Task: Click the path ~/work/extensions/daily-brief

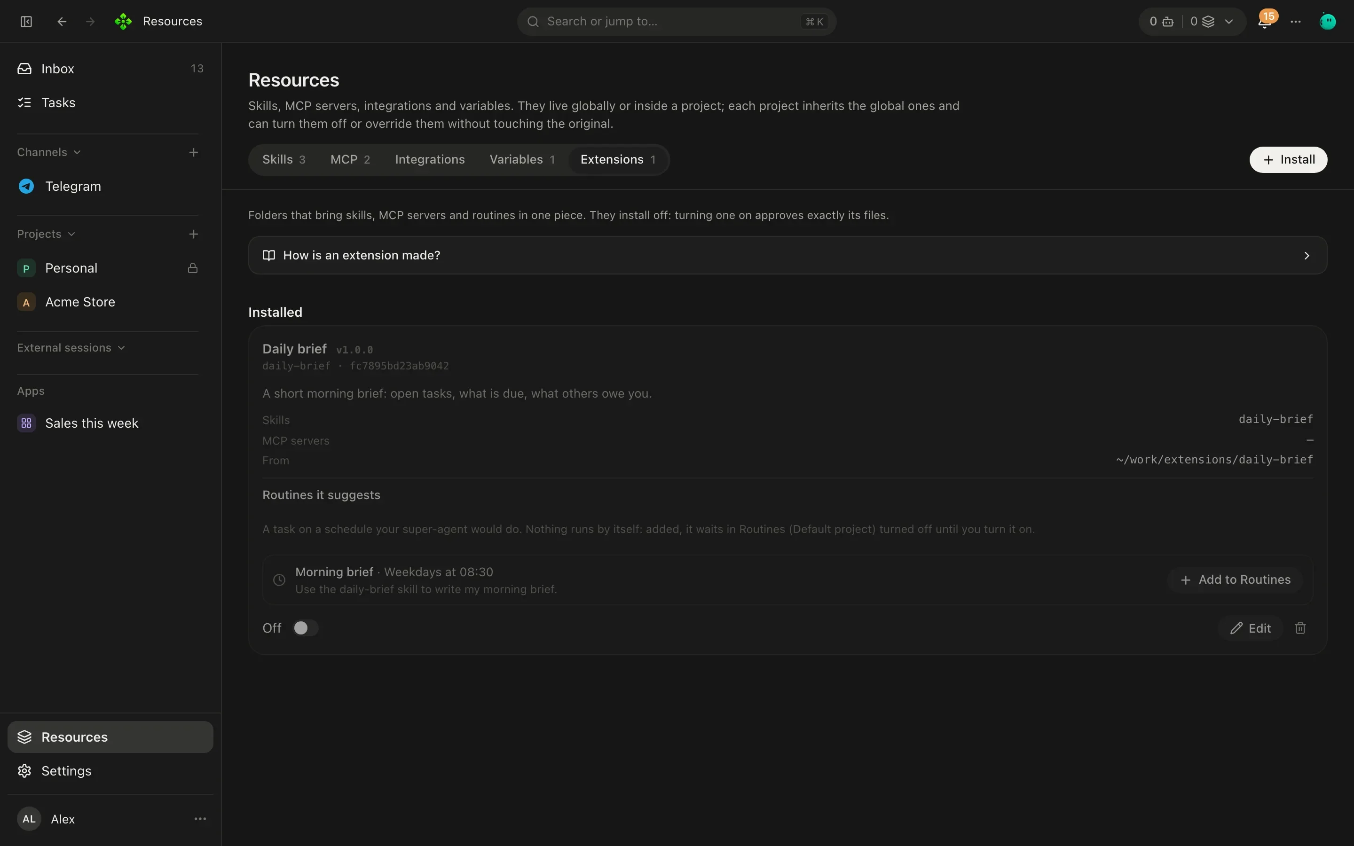Action: tap(1214, 459)
